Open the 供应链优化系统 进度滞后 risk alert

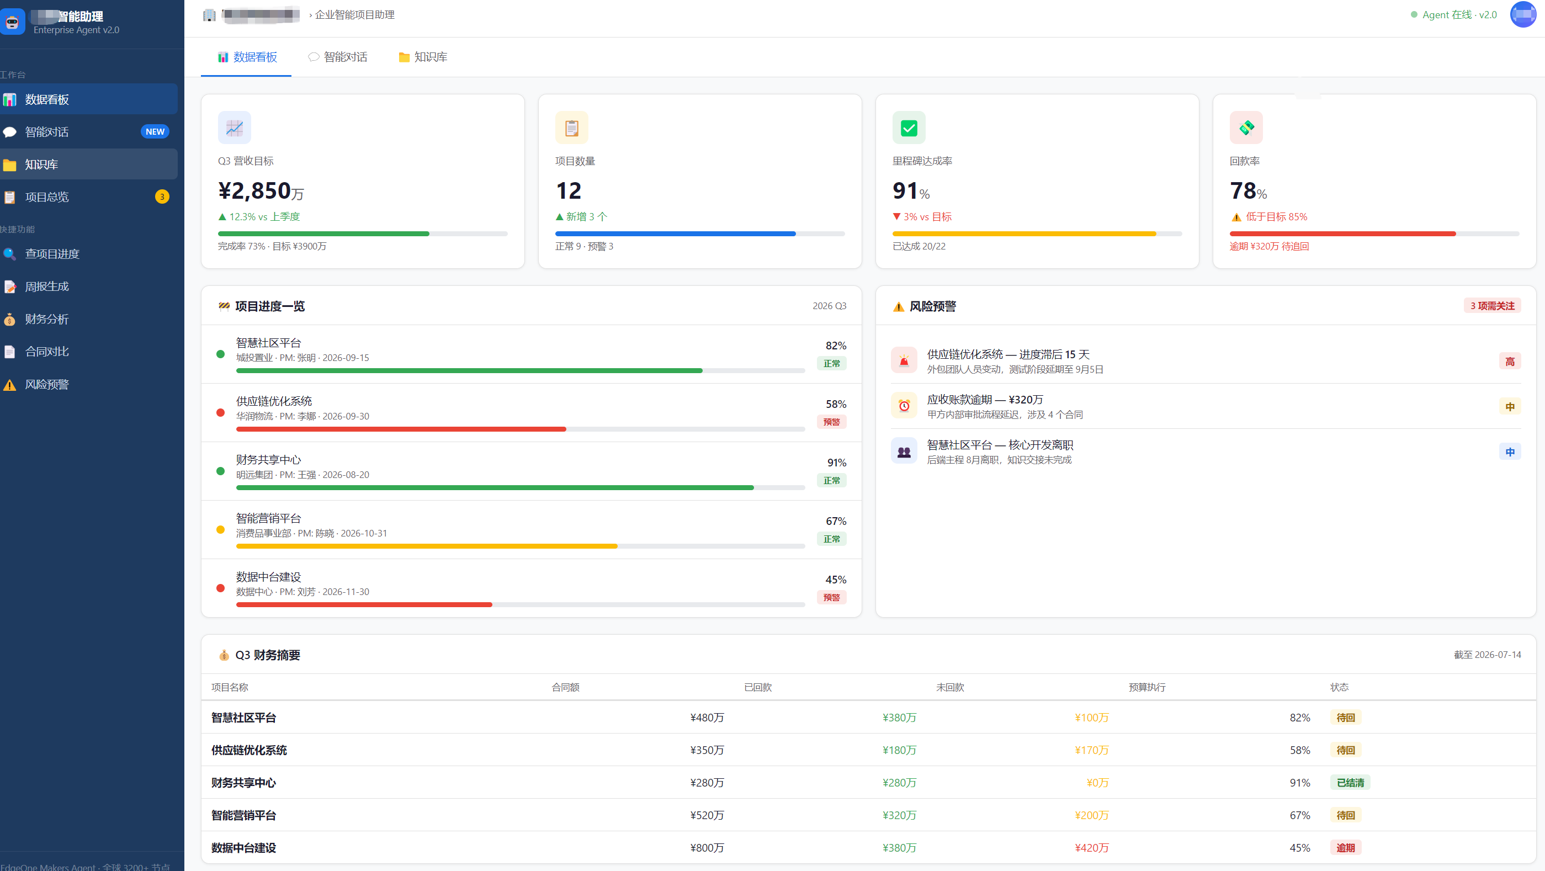[1206, 361]
